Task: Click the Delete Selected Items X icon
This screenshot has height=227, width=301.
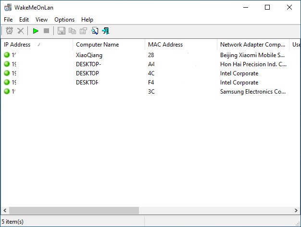Action: click(x=21, y=31)
